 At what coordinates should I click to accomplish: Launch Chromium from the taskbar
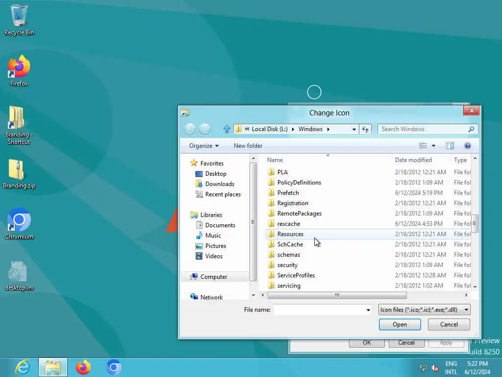click(113, 367)
